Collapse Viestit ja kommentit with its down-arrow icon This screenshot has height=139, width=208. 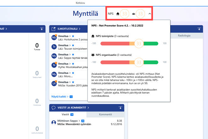(120, 108)
